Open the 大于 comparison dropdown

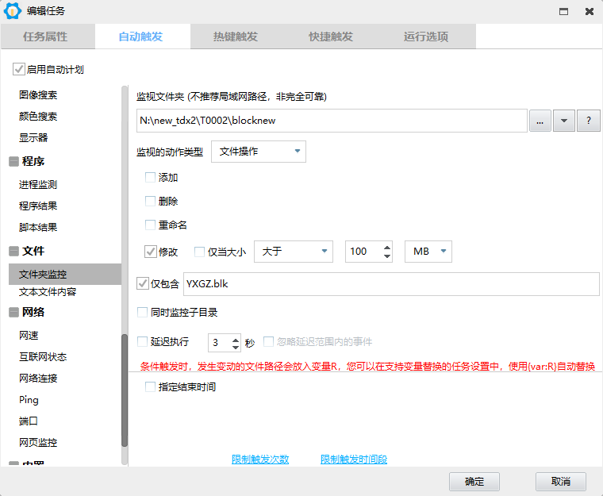click(x=294, y=252)
